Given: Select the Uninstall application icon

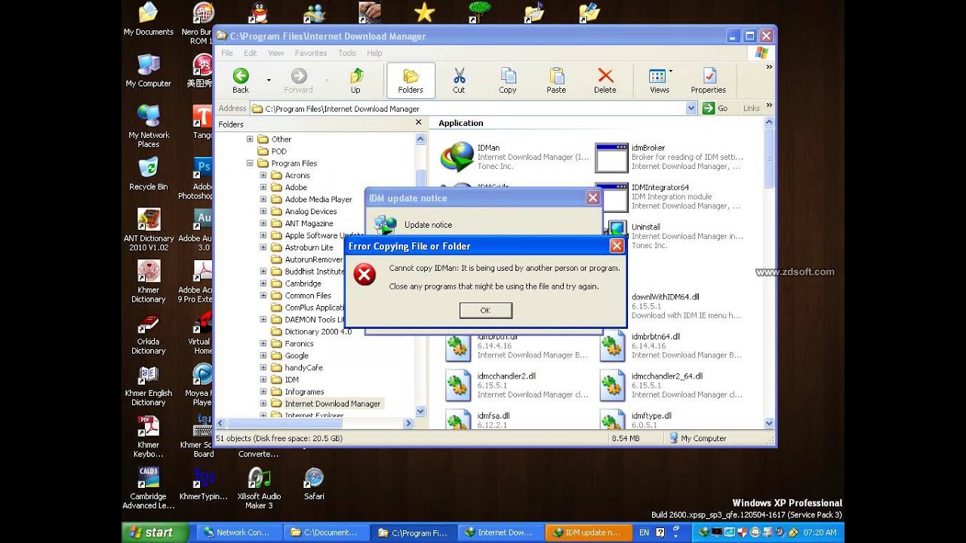Looking at the screenshot, I should click(x=617, y=229).
